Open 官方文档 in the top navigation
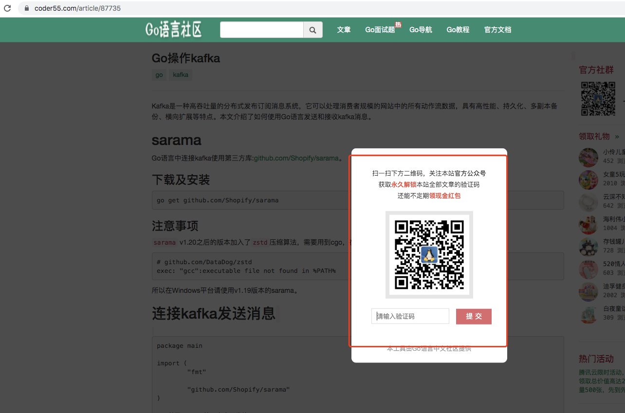This screenshot has width=625, height=413. pos(497,30)
